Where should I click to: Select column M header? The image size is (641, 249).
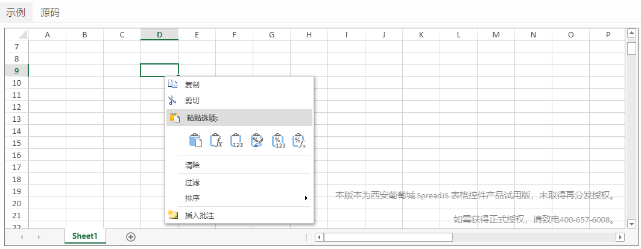coord(496,35)
